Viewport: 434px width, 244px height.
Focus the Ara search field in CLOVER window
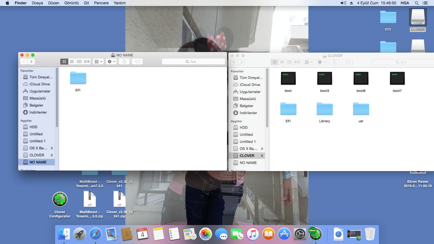click(403, 62)
